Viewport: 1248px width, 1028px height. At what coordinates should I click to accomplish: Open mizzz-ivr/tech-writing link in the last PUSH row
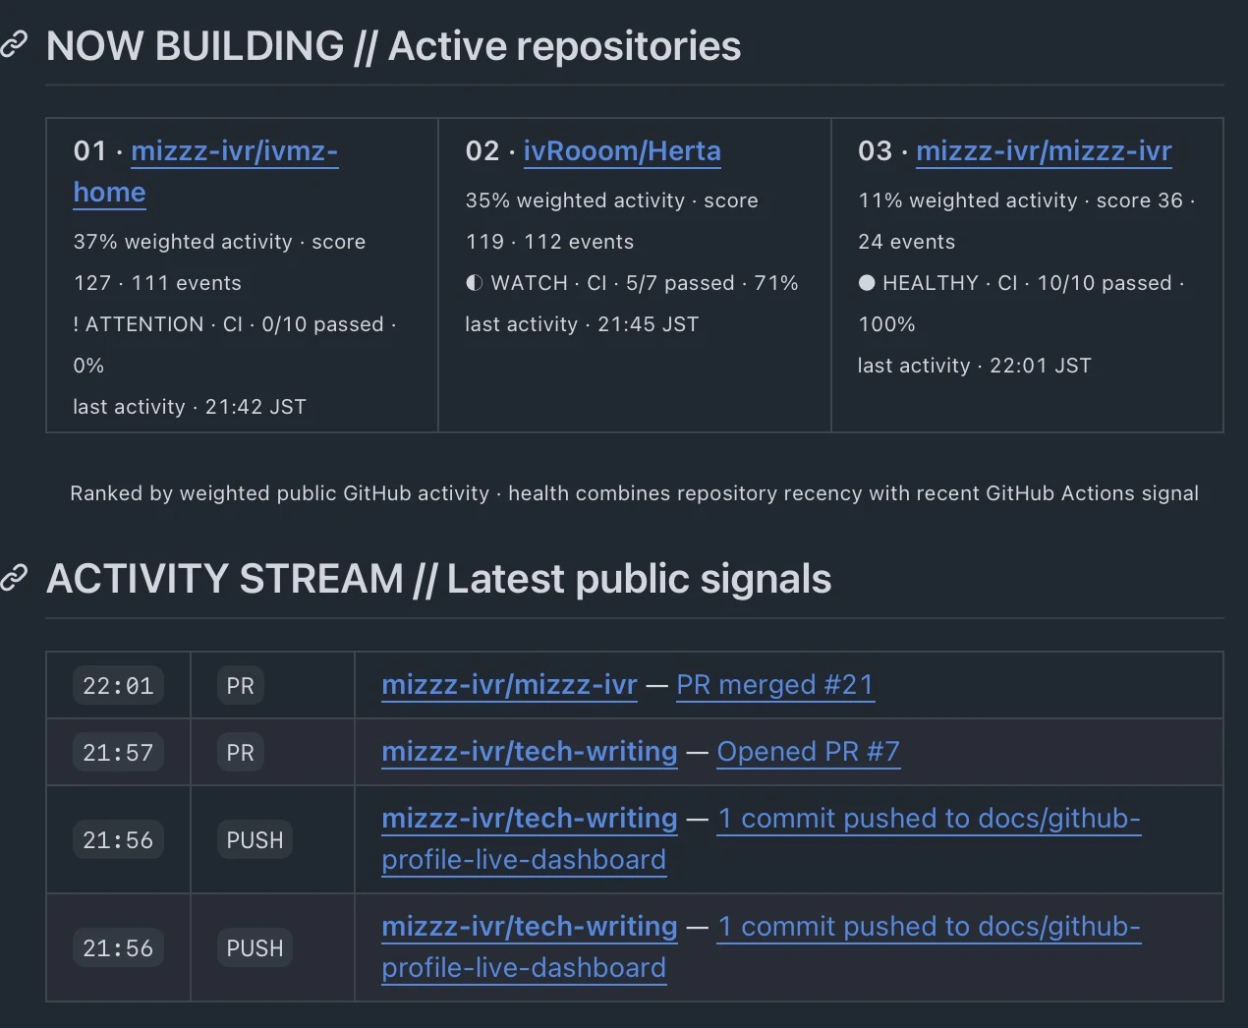pyautogui.click(x=530, y=926)
